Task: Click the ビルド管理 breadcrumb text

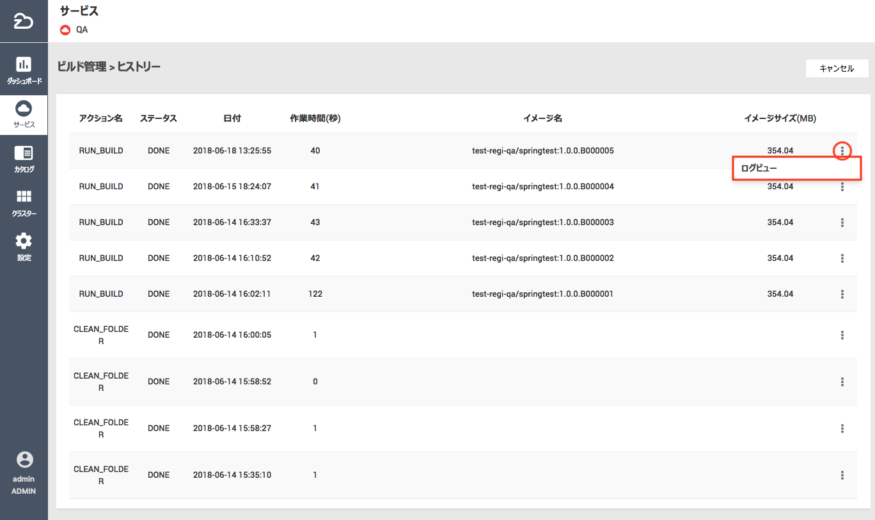Action: (81, 67)
